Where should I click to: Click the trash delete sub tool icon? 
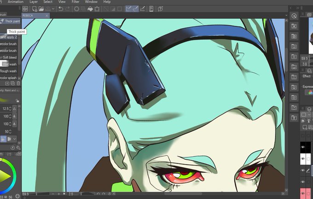[18, 83]
